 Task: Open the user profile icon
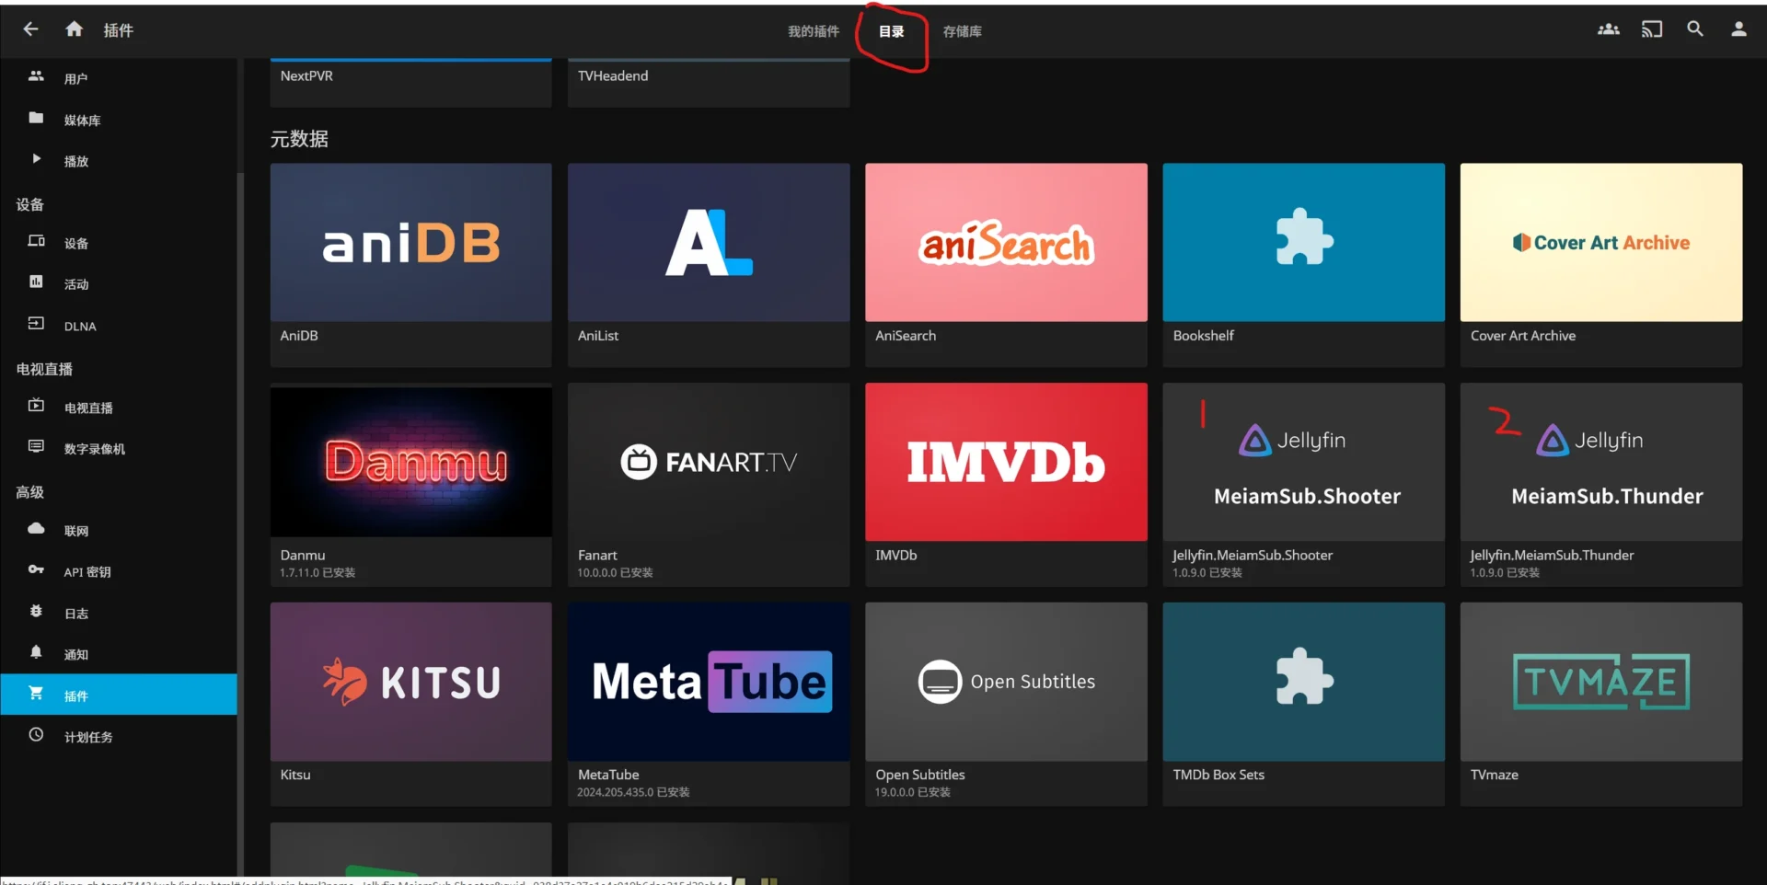pos(1738,29)
